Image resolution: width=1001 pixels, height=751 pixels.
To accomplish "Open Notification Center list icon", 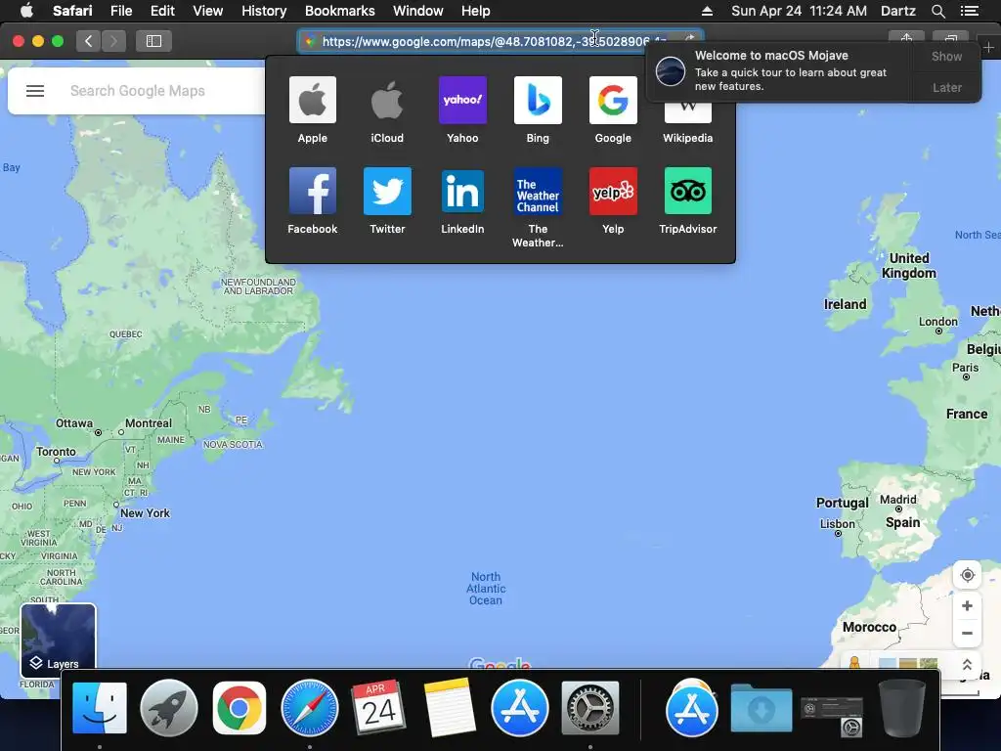I will (x=969, y=11).
